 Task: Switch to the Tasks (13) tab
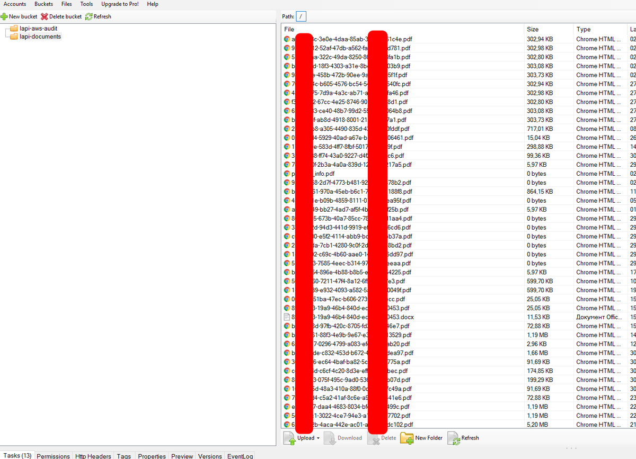(x=18, y=455)
